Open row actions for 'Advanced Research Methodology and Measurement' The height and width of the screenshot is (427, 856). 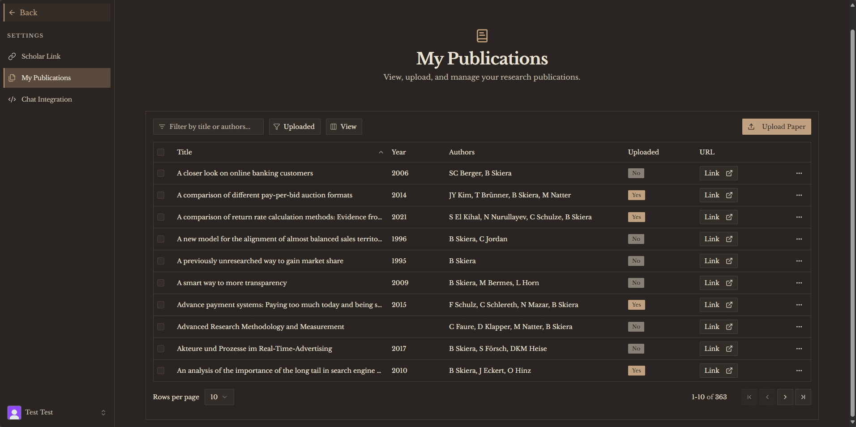tap(799, 327)
